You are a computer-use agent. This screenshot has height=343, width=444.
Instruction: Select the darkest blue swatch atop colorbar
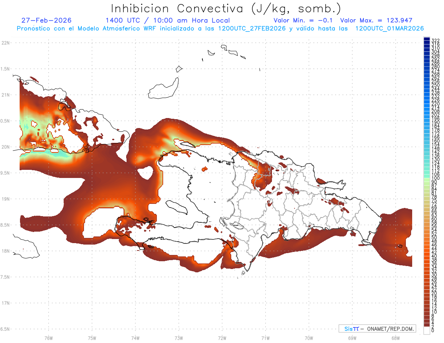coord(427,39)
